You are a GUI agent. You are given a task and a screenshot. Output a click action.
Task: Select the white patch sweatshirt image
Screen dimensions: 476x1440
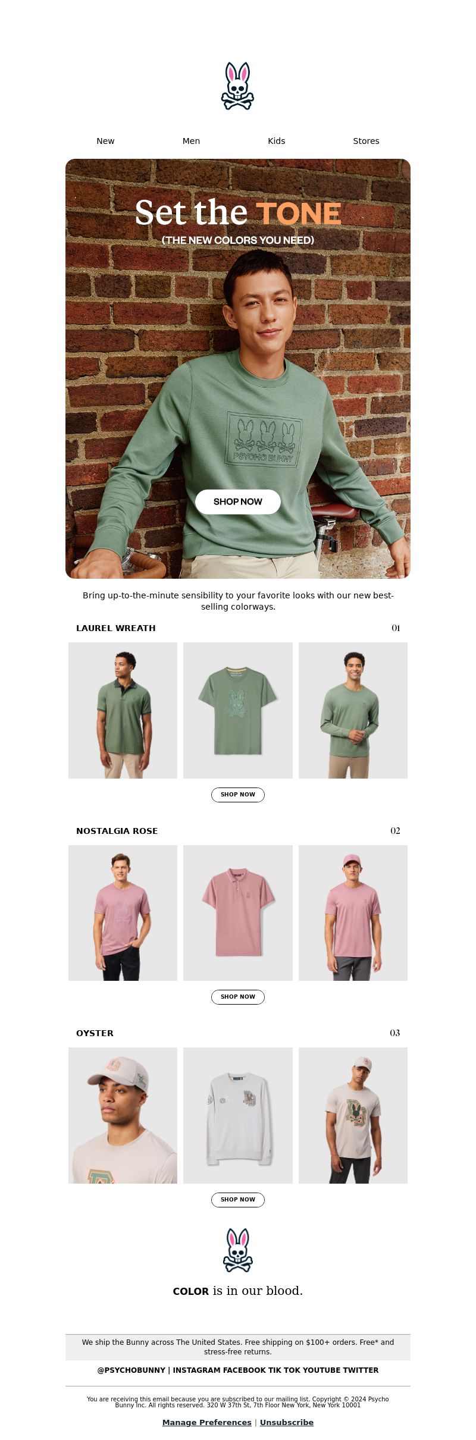238,1115
